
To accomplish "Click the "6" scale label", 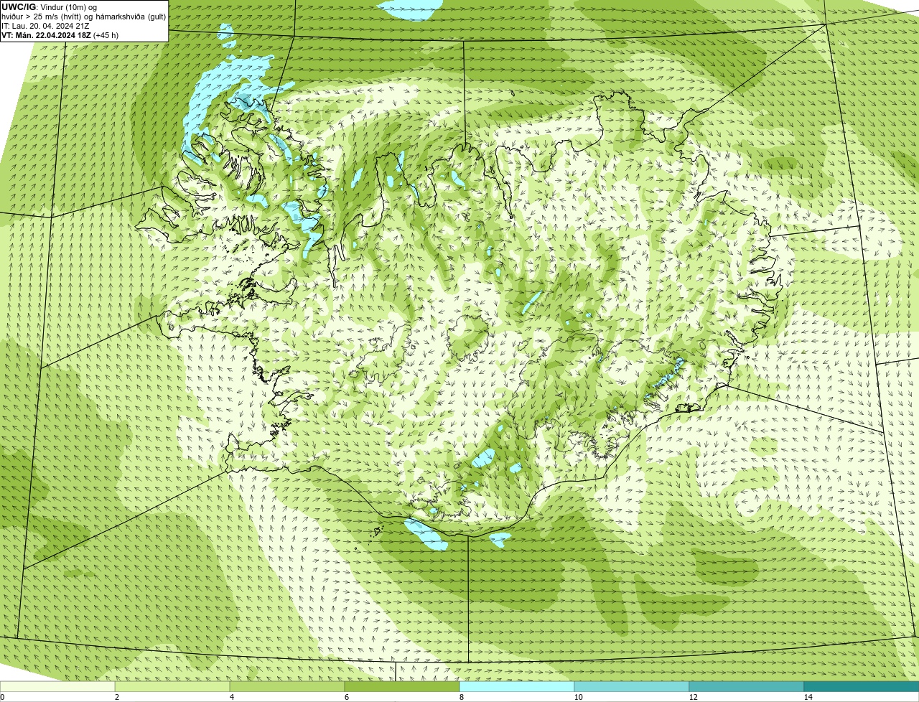I will (x=346, y=697).
